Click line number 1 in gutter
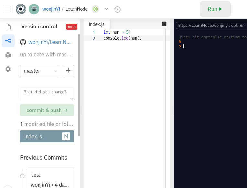This screenshot has width=247, height=188. point(94,32)
